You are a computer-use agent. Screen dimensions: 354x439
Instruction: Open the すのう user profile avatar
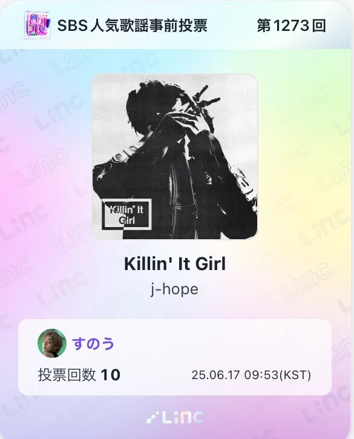click(x=52, y=343)
